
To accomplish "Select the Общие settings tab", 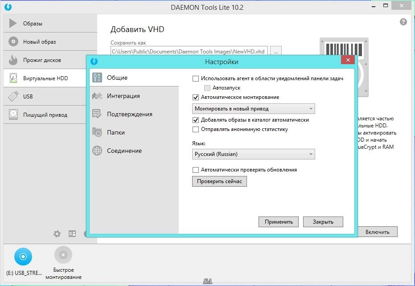I will pos(134,78).
